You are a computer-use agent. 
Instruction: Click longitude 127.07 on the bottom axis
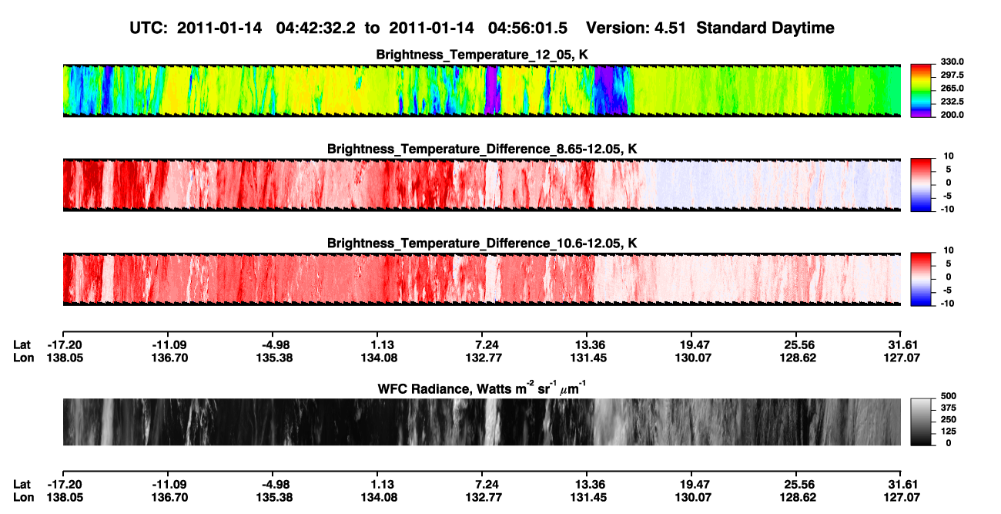pyautogui.click(x=902, y=498)
